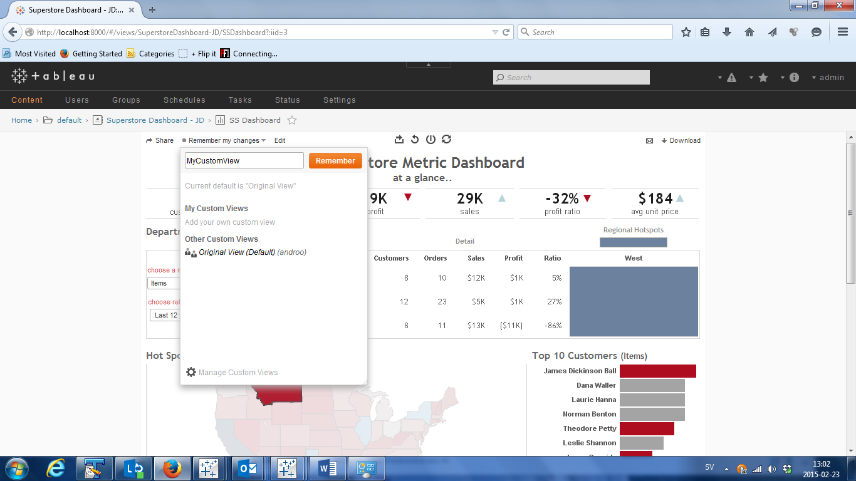
Task: Click the smiley chat icon in Firefox toolbar
Action: click(816, 32)
